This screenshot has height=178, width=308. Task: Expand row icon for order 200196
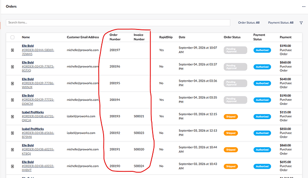[12, 67]
